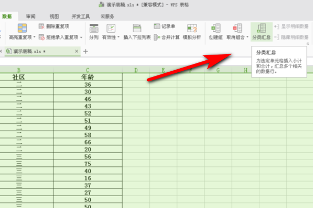The width and height of the screenshot is (313, 208).
Task: Add new document tab with plus
Action: (x=86, y=51)
